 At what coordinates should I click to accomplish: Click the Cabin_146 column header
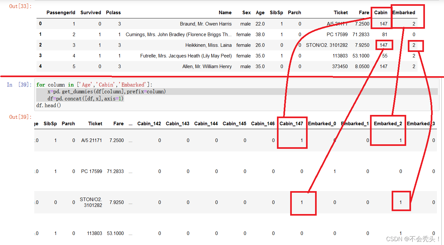[x=263, y=124]
